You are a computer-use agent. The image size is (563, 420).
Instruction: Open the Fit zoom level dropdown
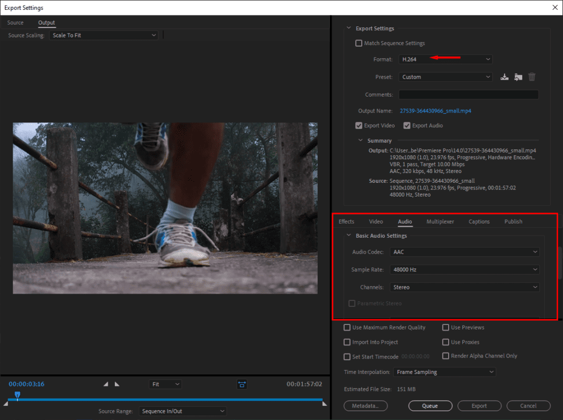(165, 384)
